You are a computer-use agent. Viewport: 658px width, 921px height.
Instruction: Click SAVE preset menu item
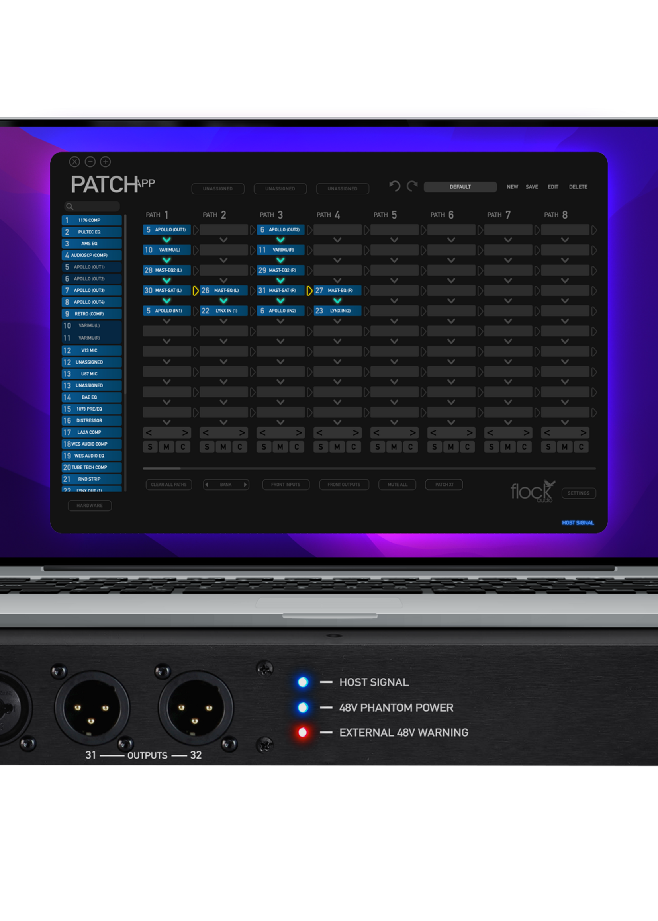click(x=532, y=187)
